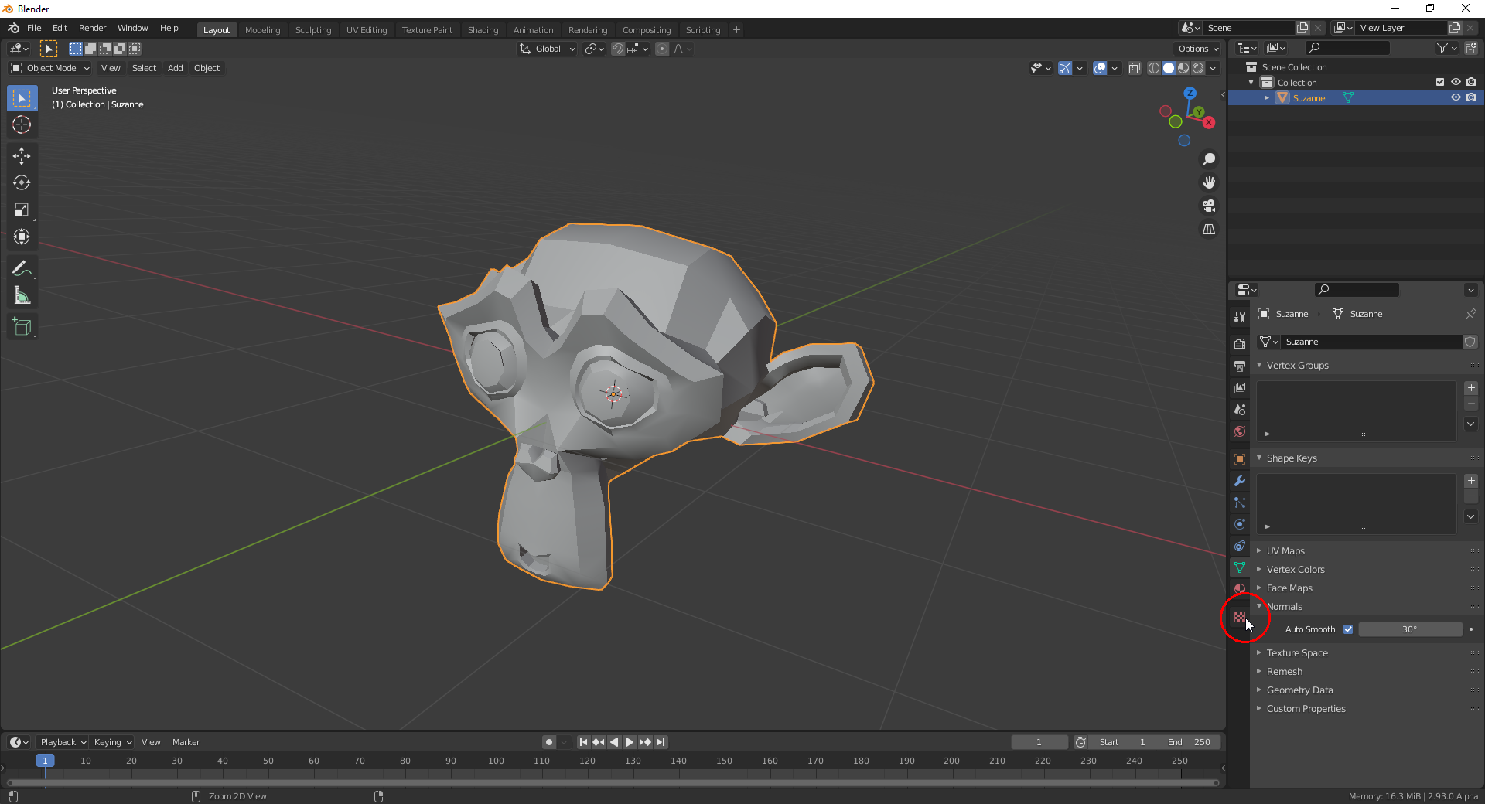This screenshot has width=1485, height=804.
Task: Open the viewport Add menu
Action: (x=176, y=68)
